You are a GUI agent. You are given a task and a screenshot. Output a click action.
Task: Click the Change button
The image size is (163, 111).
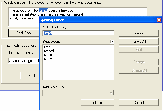(x=139, y=62)
